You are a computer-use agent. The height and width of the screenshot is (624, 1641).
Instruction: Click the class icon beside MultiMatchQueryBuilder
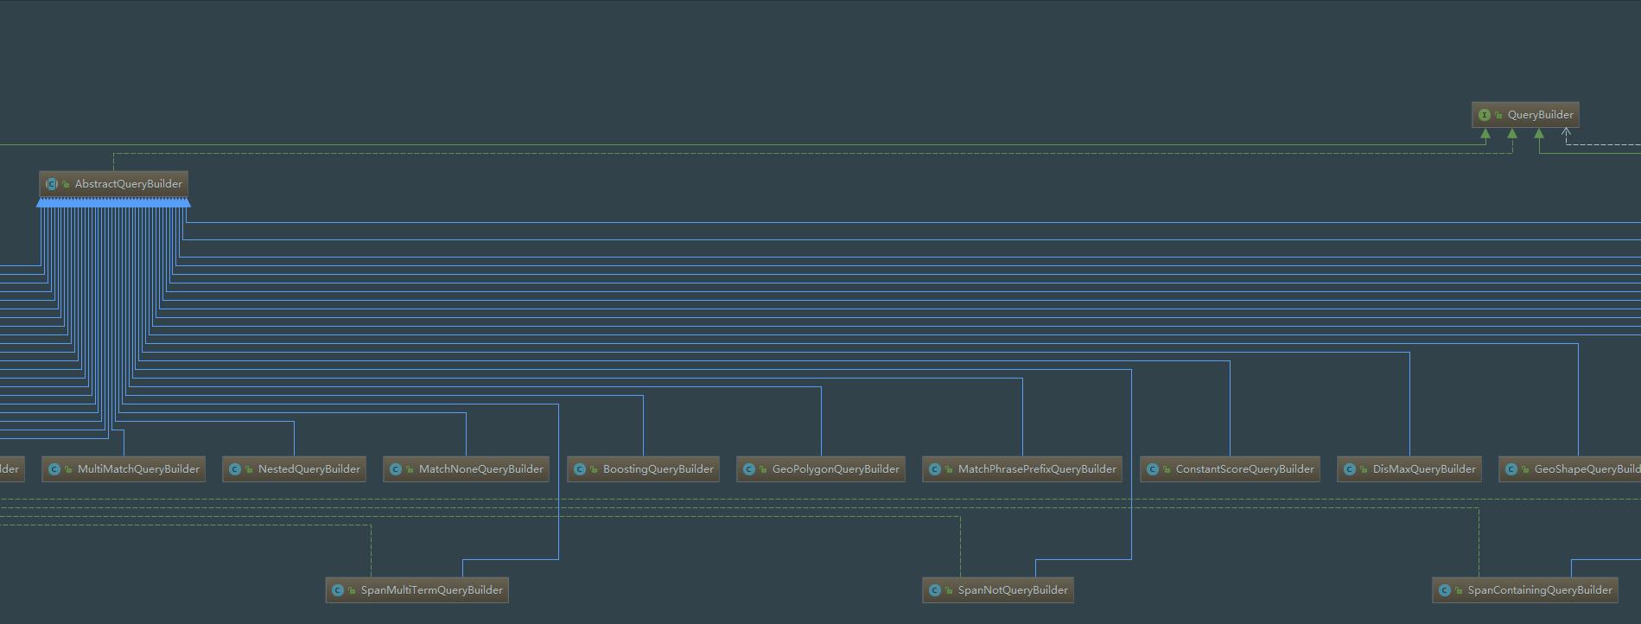tap(54, 469)
